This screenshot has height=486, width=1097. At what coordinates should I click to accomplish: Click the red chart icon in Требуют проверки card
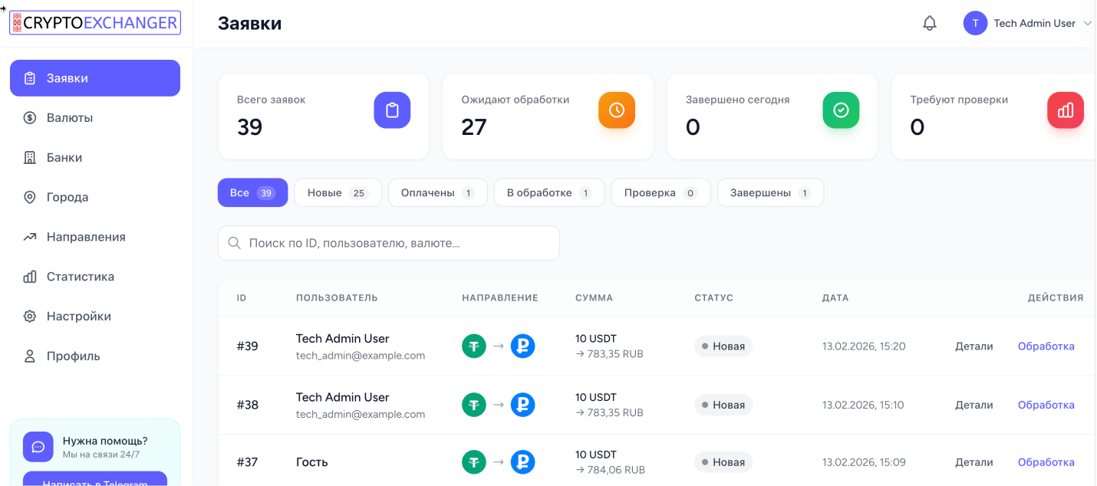pyautogui.click(x=1065, y=110)
